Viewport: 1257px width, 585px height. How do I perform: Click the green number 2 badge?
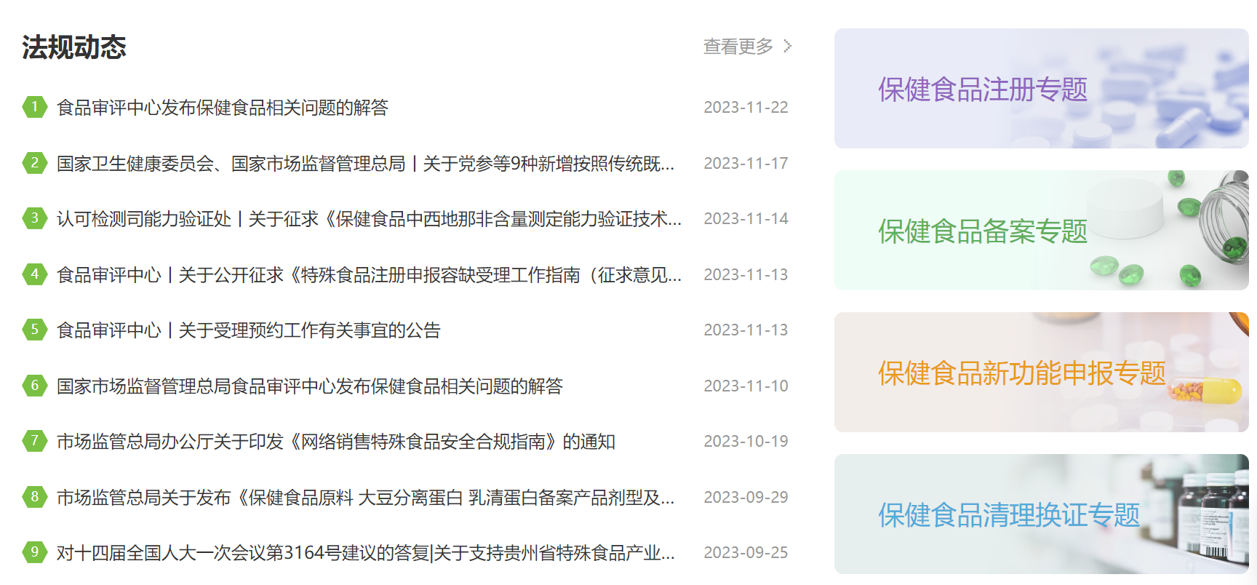pyautogui.click(x=34, y=163)
